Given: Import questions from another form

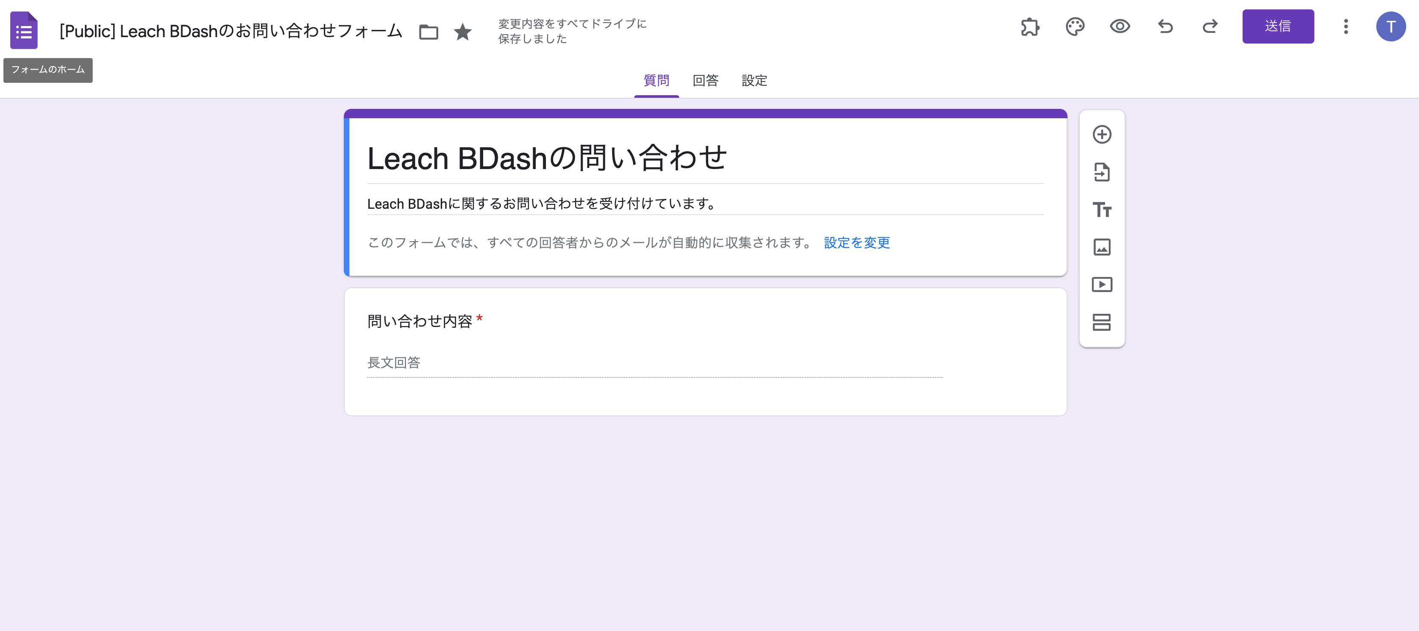Looking at the screenshot, I should click(x=1102, y=172).
